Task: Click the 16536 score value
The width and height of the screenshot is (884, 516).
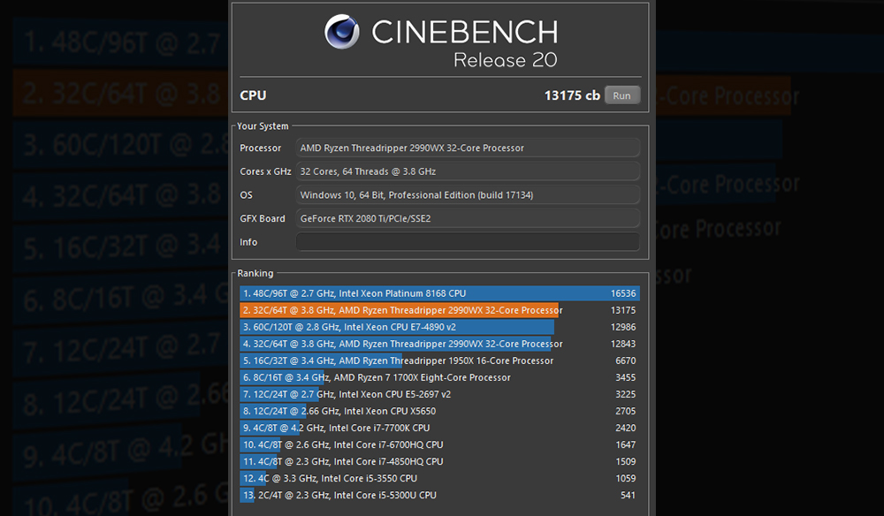Action: tap(623, 293)
